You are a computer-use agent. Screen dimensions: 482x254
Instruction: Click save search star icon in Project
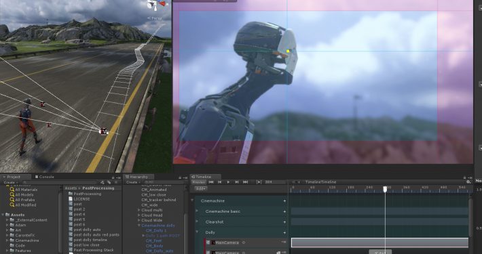coord(115,182)
